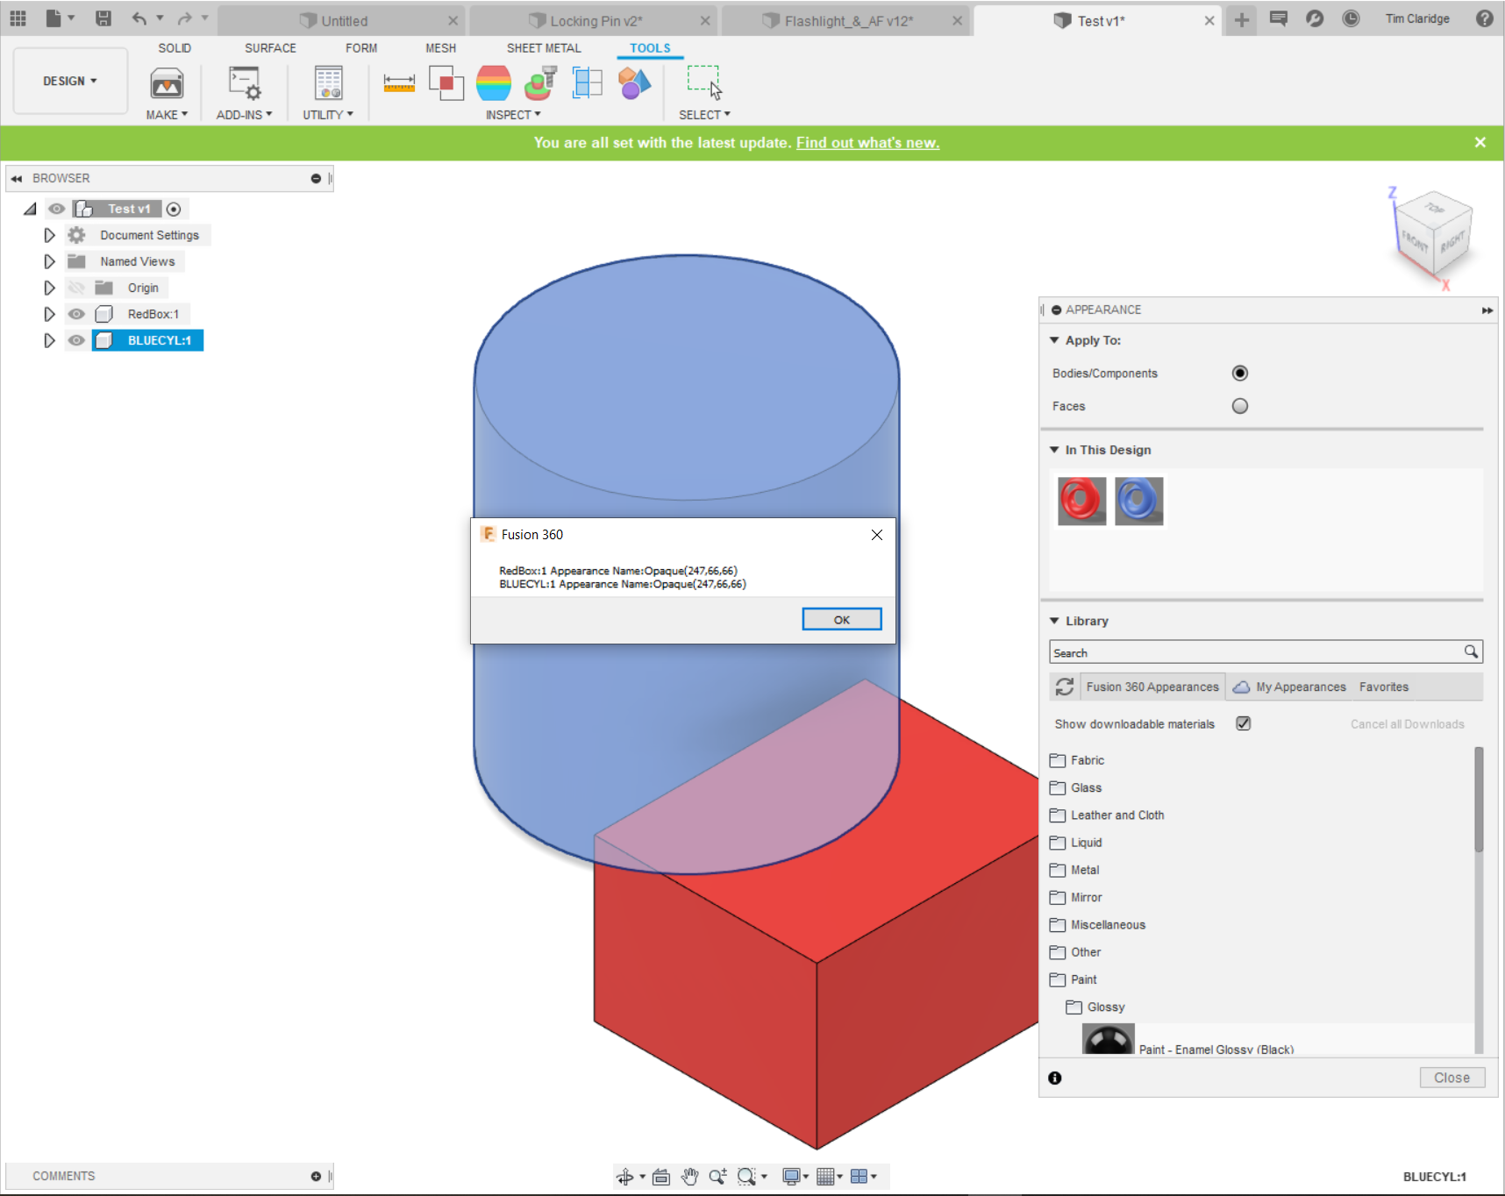The height and width of the screenshot is (1196, 1505).
Task: Collapse the Library section
Action: (1054, 621)
